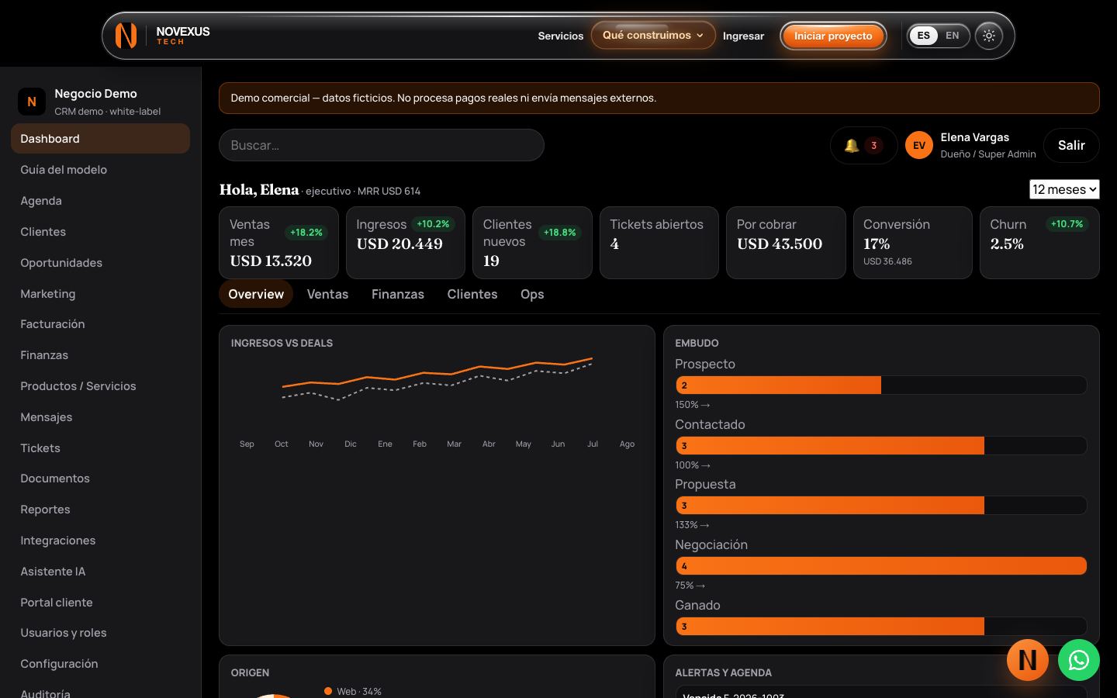Open the orange N assistant bubble
Screen dimensions: 1117x698
[1028, 660]
